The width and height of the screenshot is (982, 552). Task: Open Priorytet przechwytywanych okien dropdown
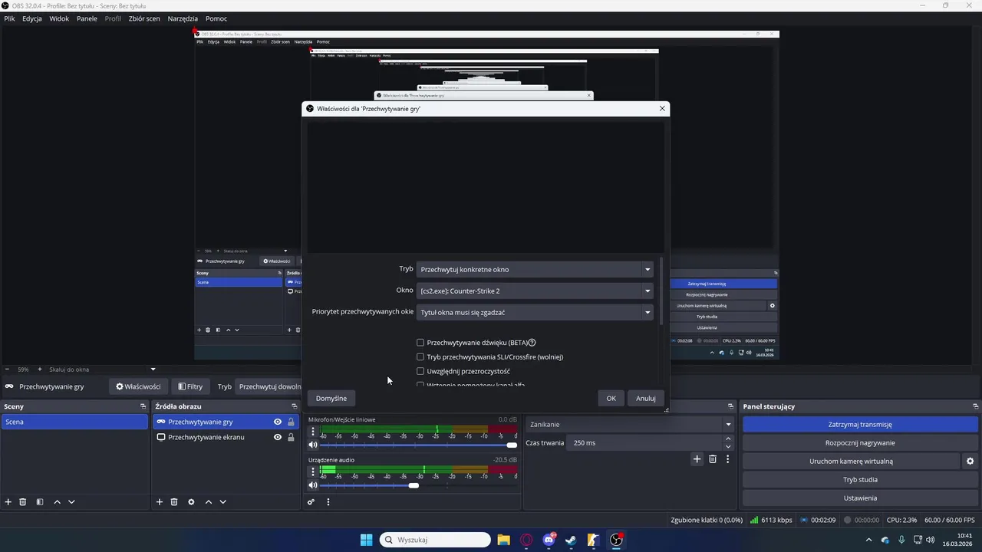(535, 312)
